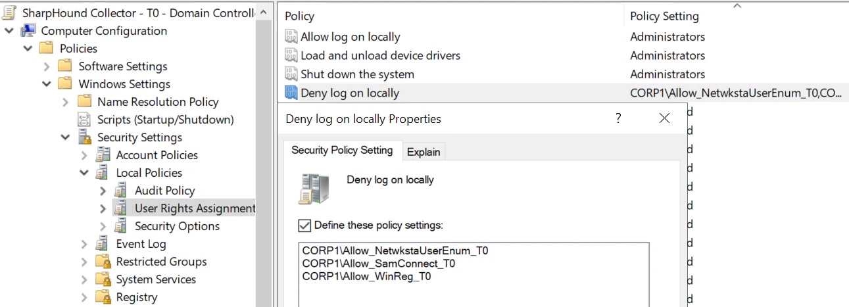Expand the Software Settings node
The width and height of the screenshot is (849, 307).
[x=46, y=66]
